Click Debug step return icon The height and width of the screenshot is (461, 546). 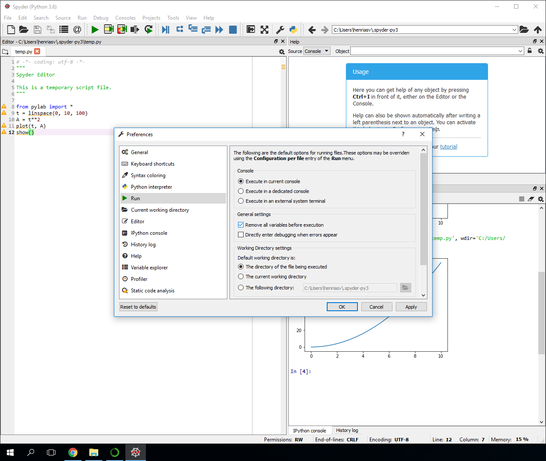point(206,29)
